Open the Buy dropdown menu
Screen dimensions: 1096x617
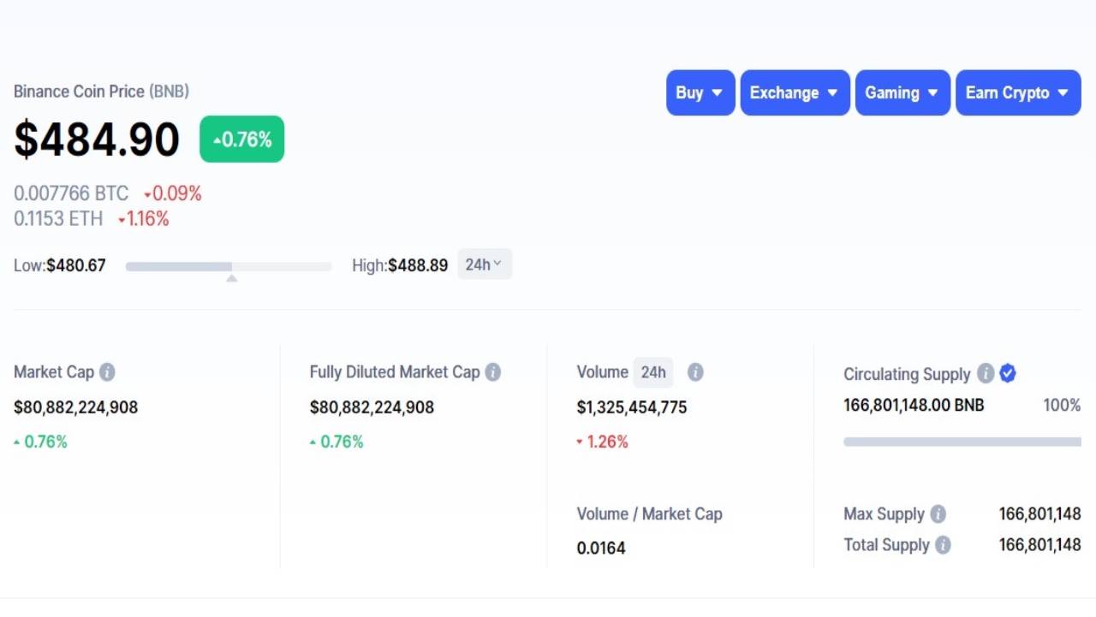(x=700, y=92)
